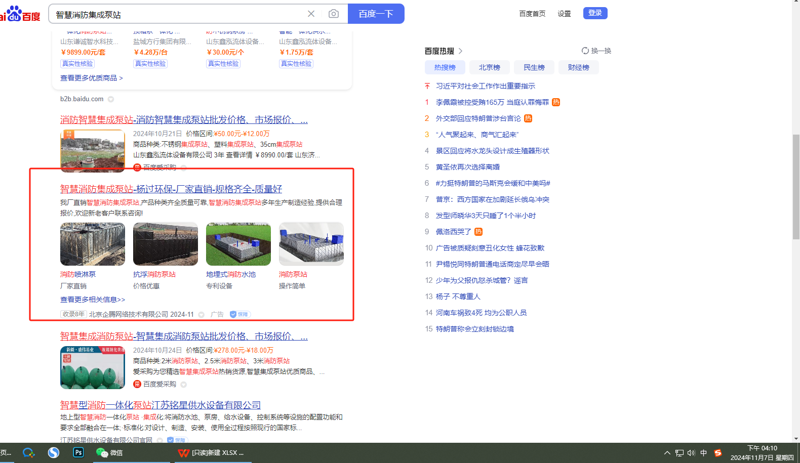Open hot search 特朗普称会立刻封锁边境
This screenshot has height=463, width=800.
(x=474, y=329)
